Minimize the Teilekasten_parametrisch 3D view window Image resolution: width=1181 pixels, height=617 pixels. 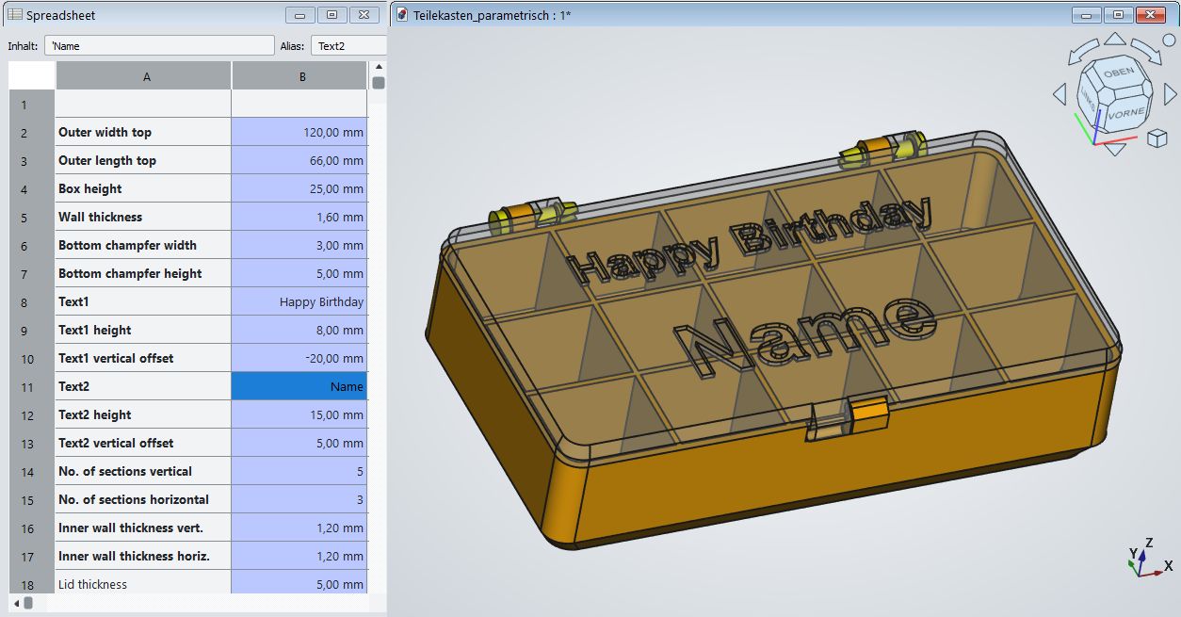1086,15
